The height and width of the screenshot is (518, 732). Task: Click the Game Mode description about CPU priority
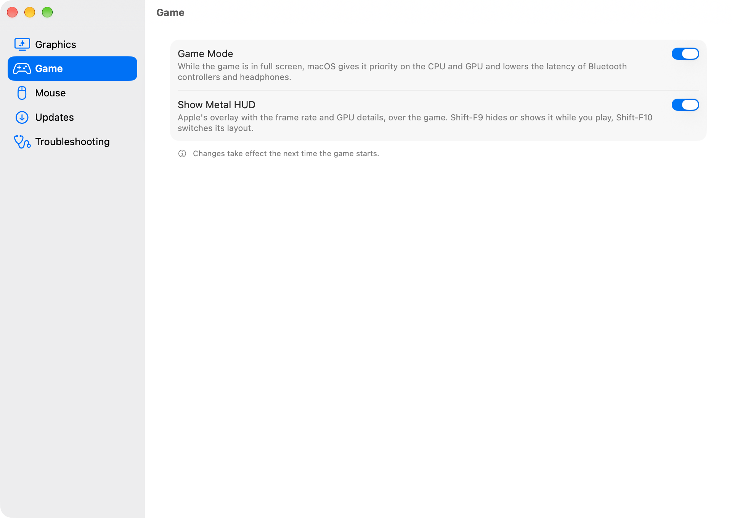click(402, 72)
